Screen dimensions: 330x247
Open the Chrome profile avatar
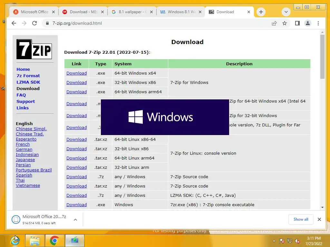click(x=308, y=23)
